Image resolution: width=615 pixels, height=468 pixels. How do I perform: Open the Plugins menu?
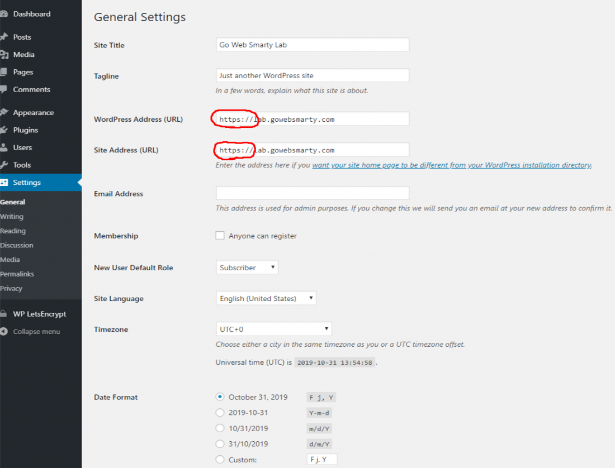click(26, 130)
